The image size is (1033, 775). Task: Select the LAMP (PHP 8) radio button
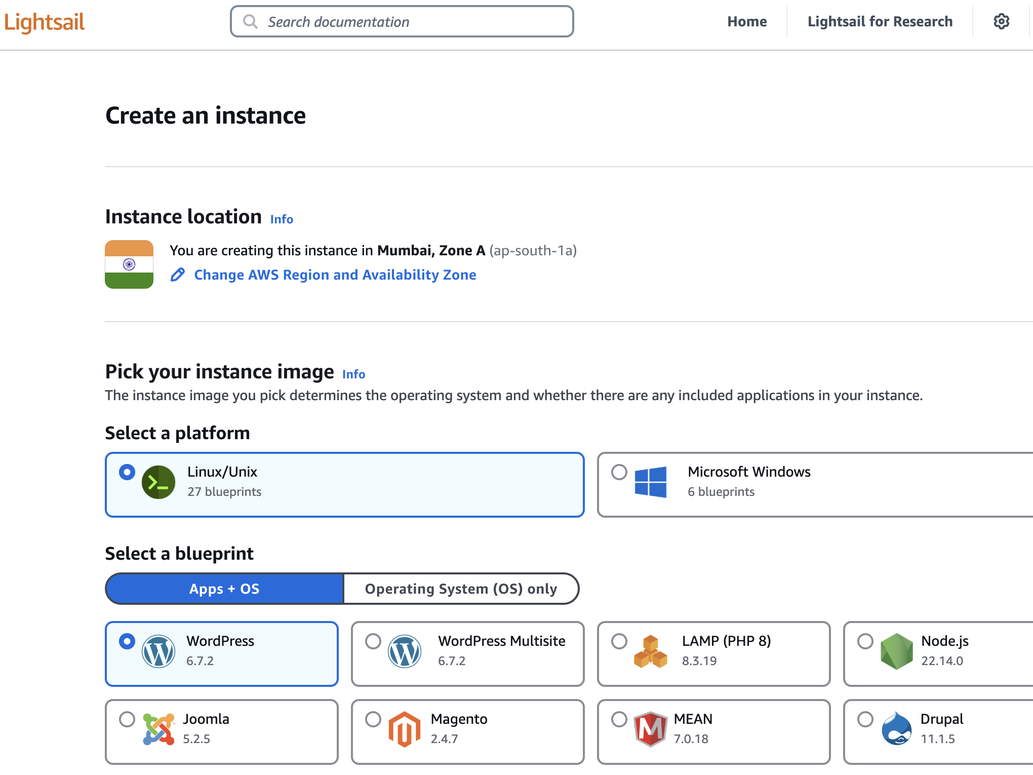(619, 641)
